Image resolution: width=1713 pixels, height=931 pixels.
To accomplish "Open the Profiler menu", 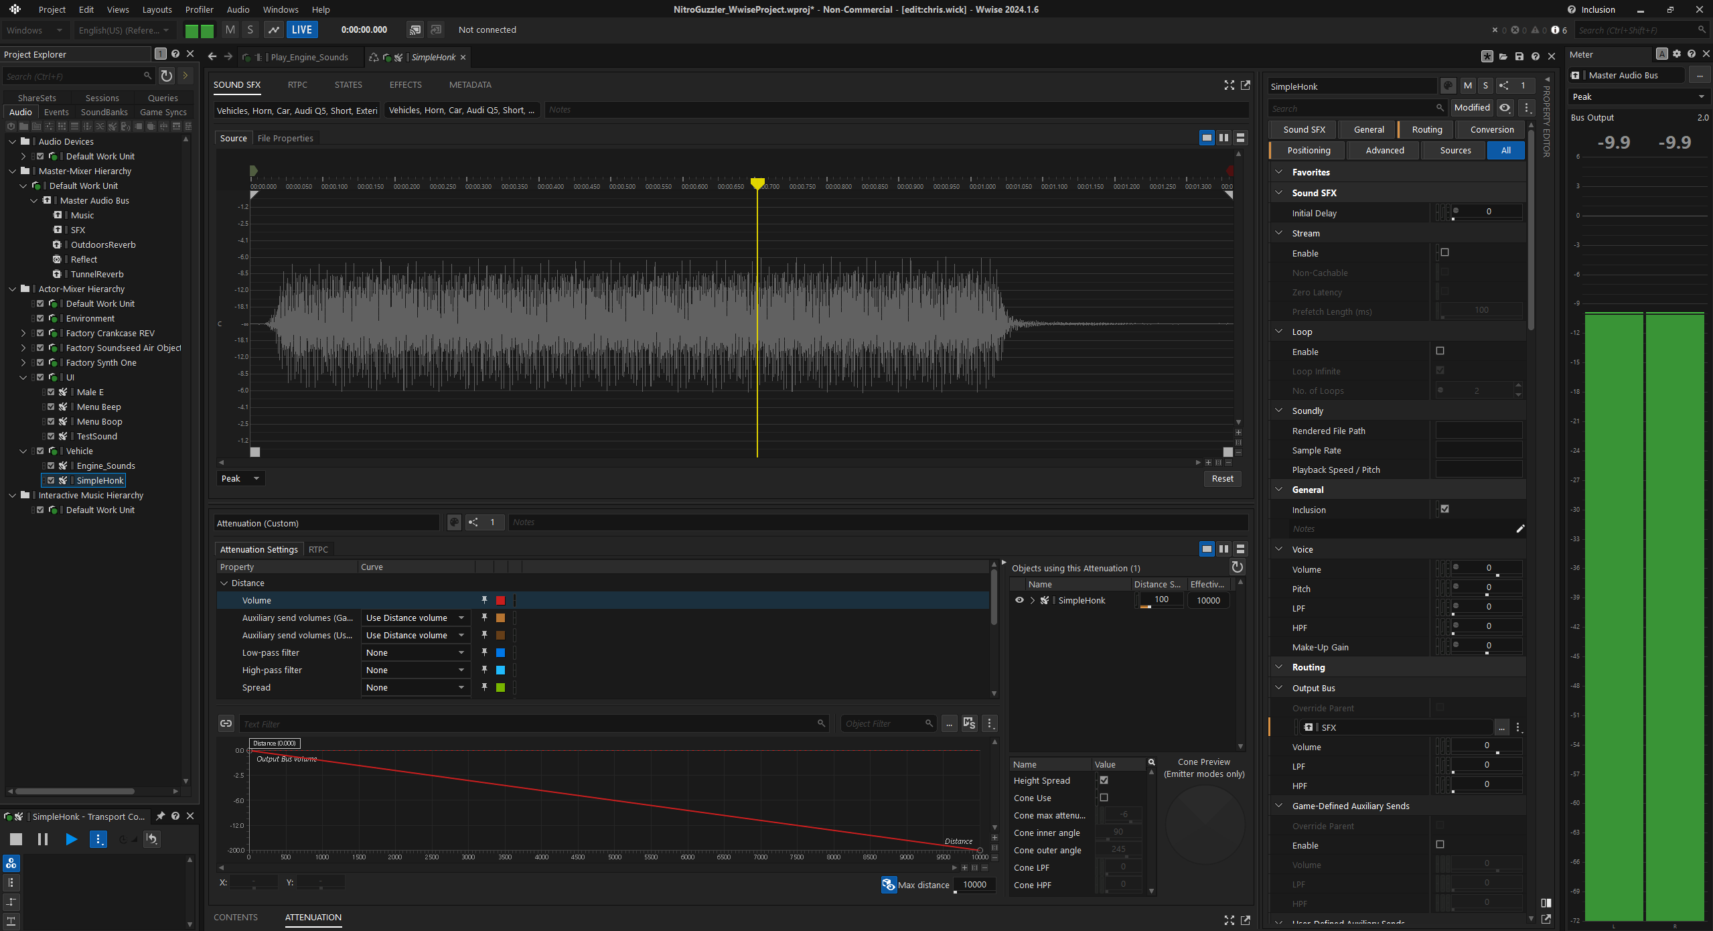I will click(199, 9).
